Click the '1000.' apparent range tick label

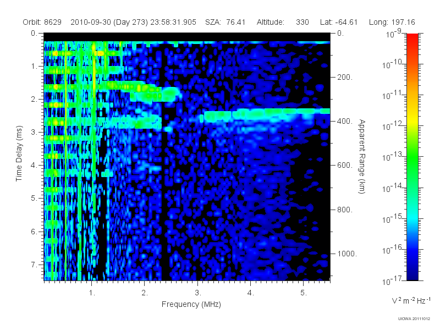347,254
